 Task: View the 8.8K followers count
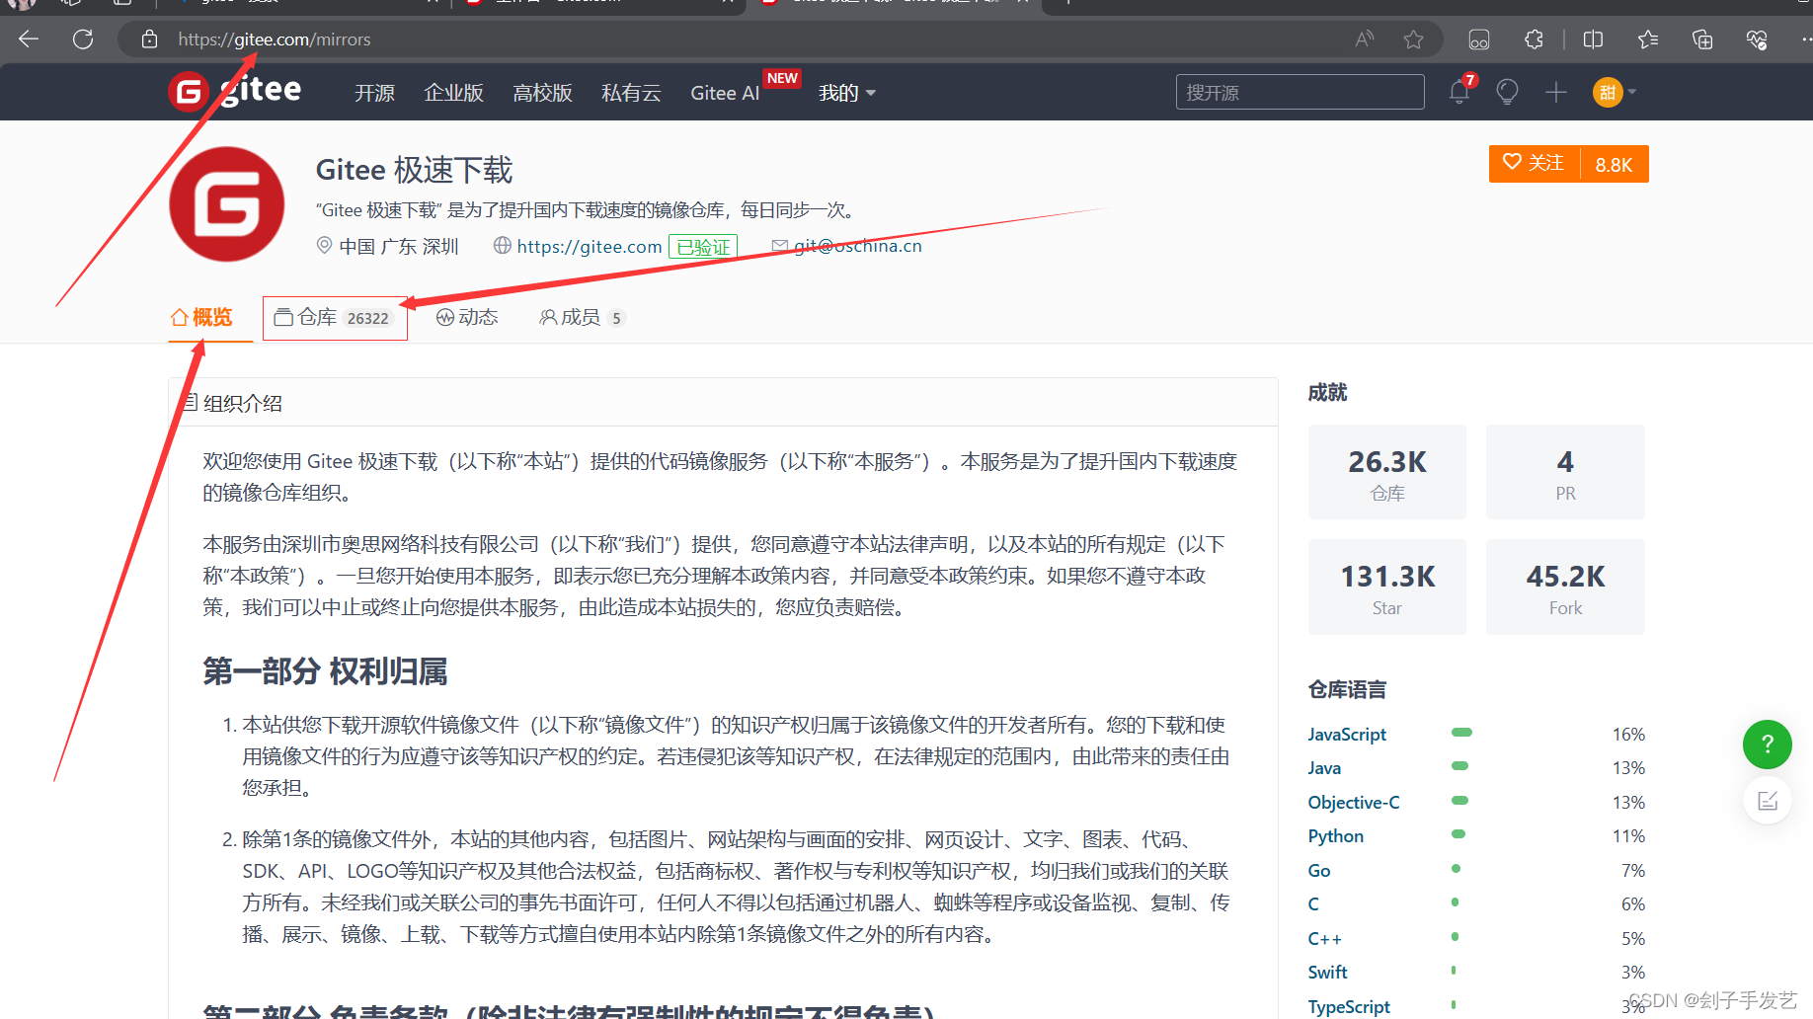[x=1614, y=164]
